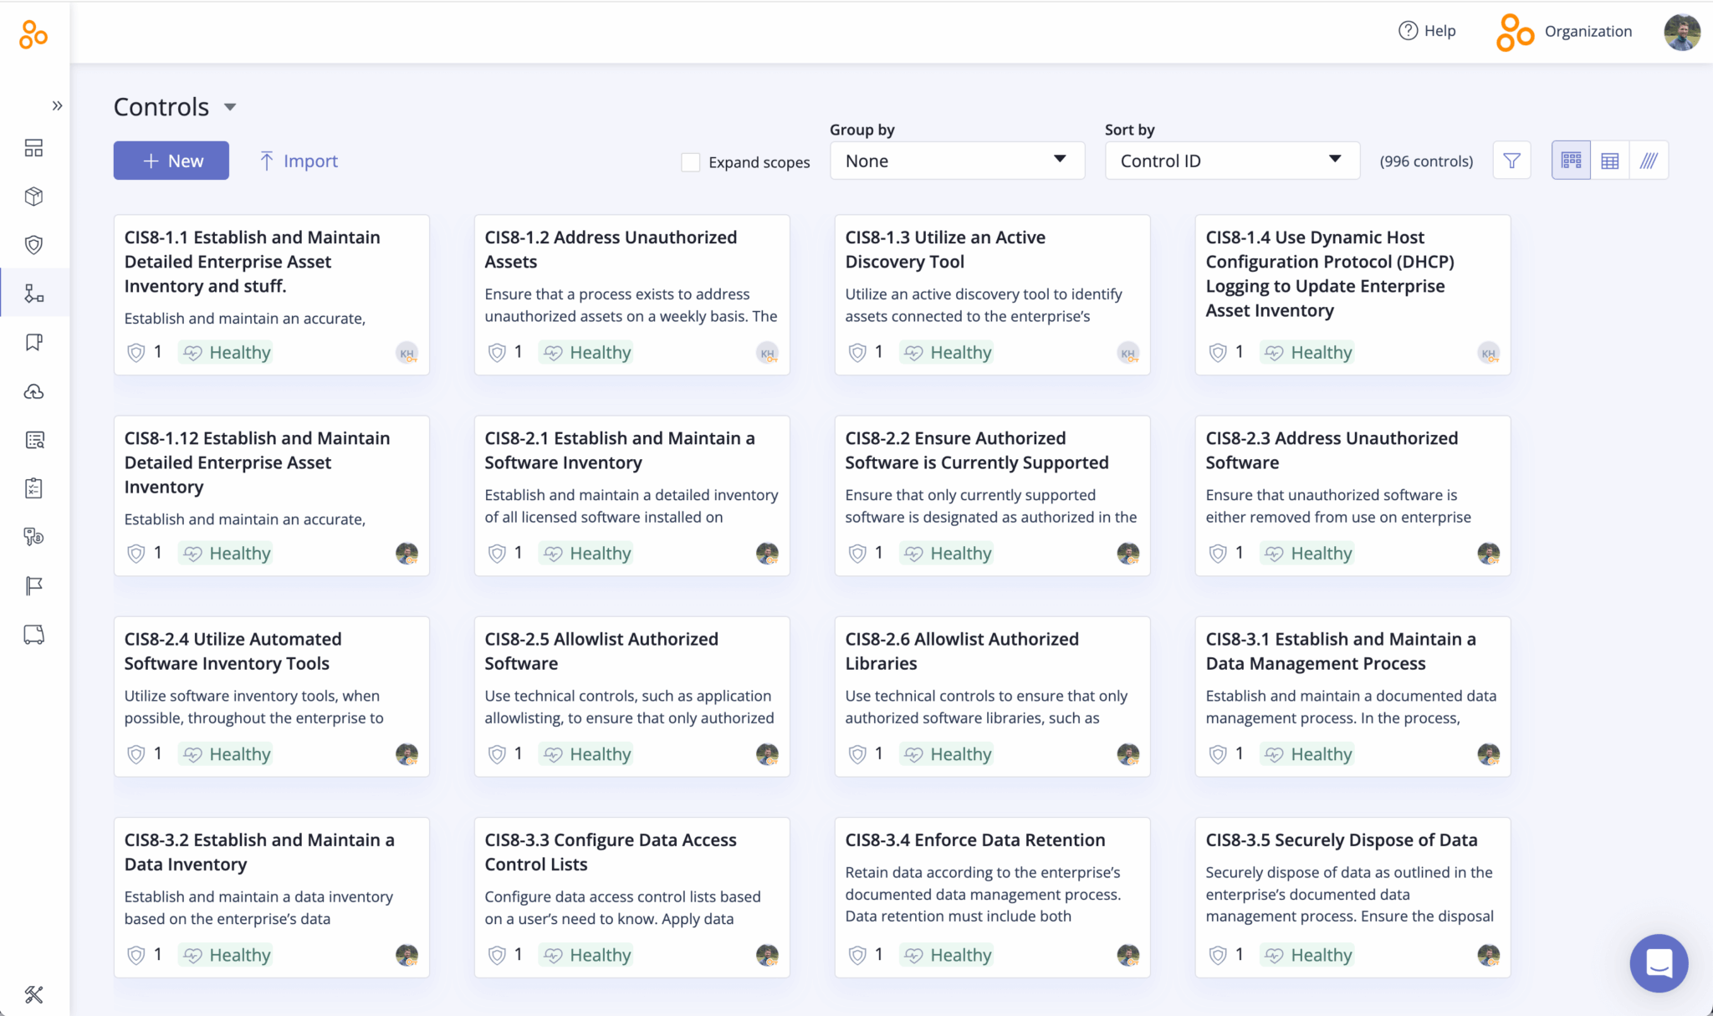Screen dimensions: 1713x1016
Task: Open the package inventory icon in the sidebar
Action: (x=33, y=196)
